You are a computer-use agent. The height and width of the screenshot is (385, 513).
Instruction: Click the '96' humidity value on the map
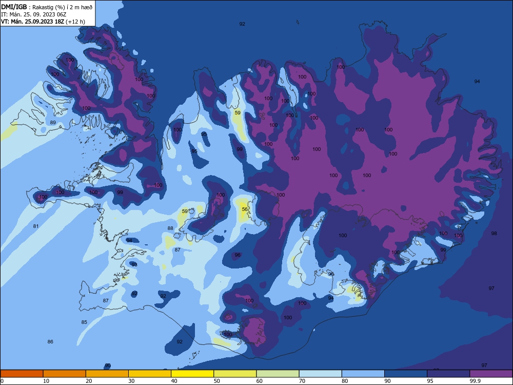pyautogui.click(x=238, y=255)
